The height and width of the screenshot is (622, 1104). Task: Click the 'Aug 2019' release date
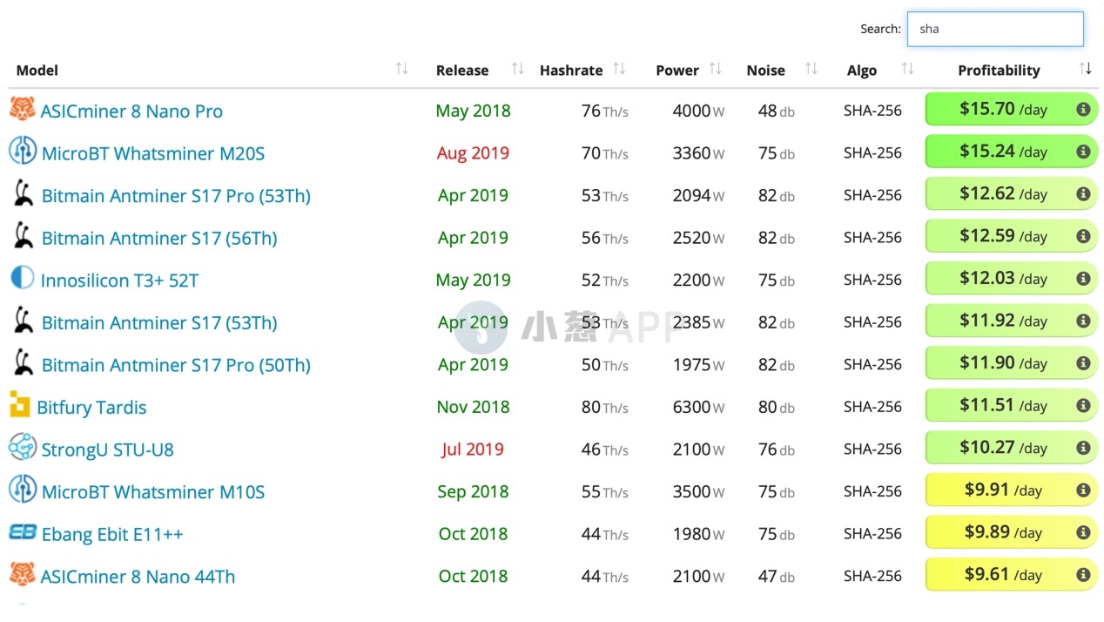pos(473,153)
